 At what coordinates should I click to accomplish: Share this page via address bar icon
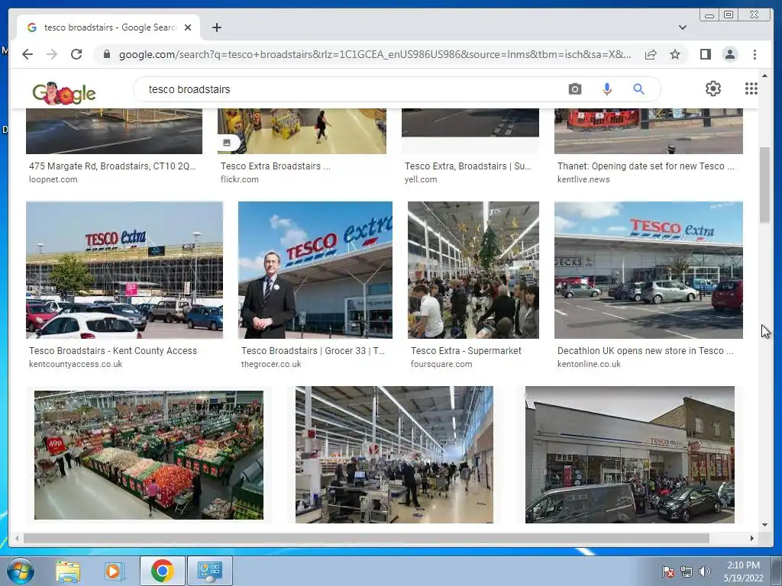click(x=651, y=54)
